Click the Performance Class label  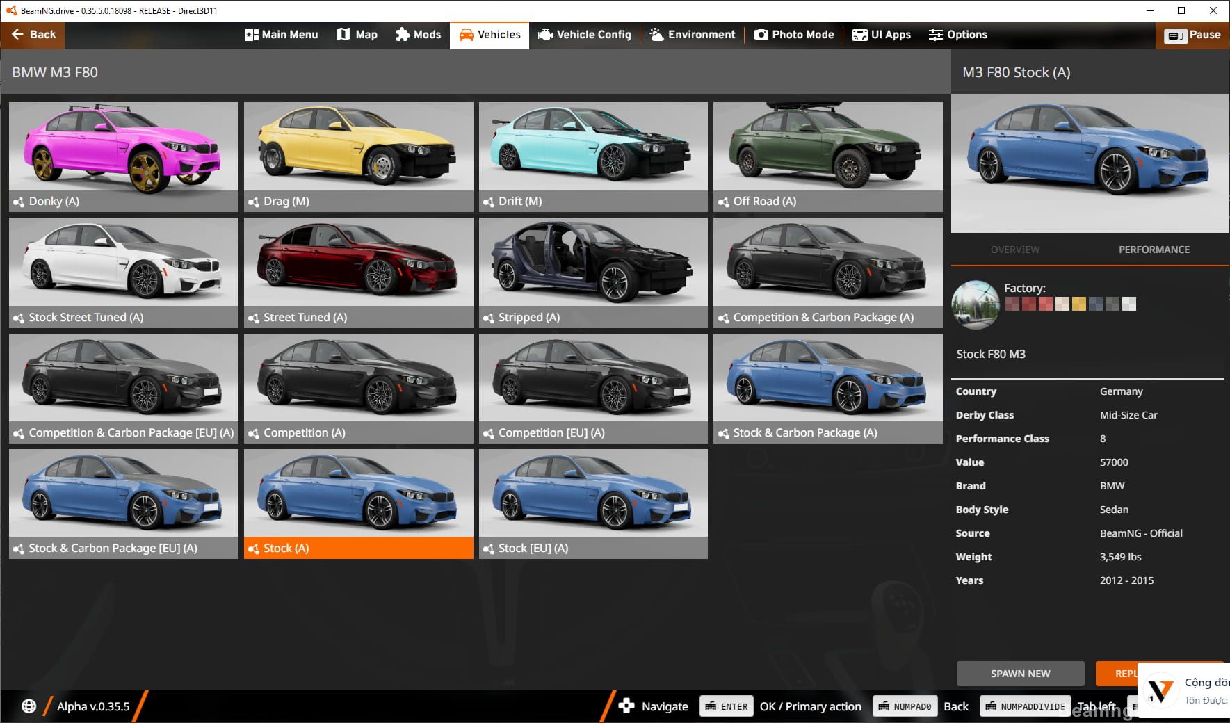click(x=1002, y=439)
